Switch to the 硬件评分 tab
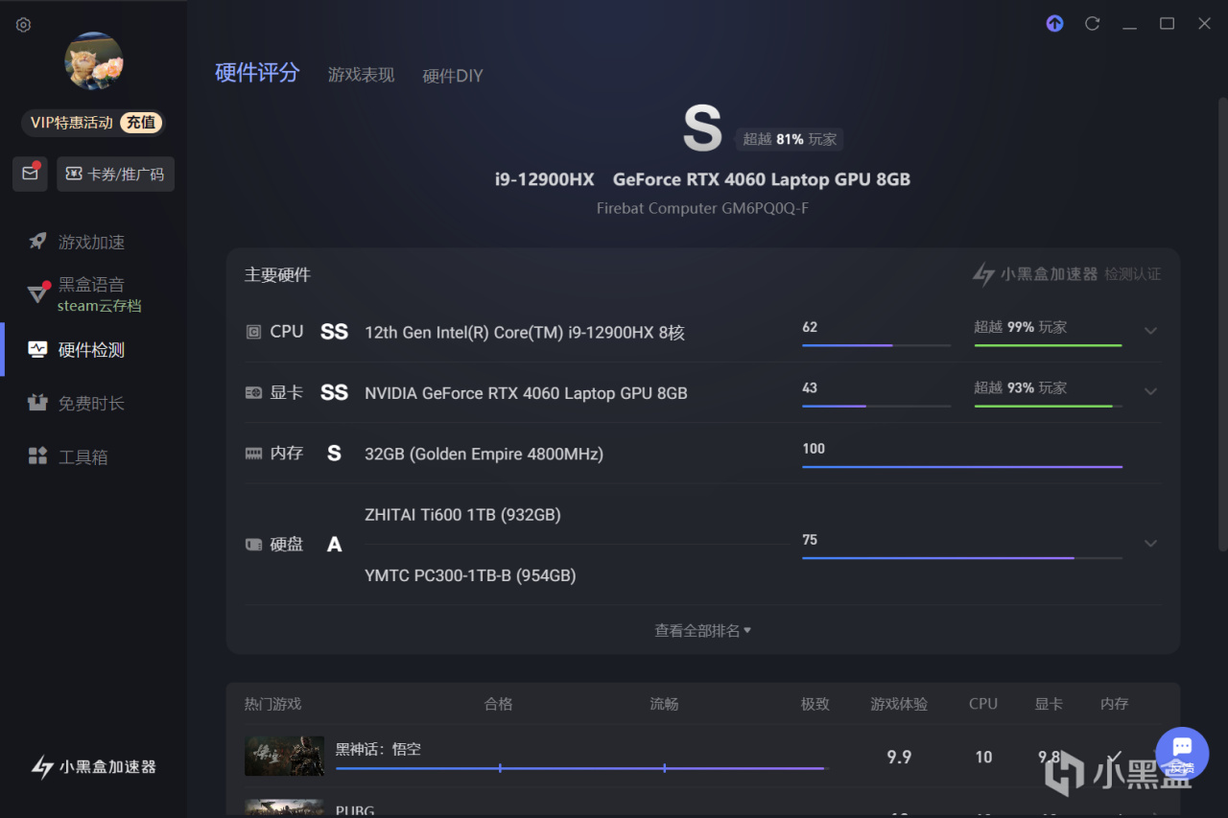Image resolution: width=1228 pixels, height=818 pixels. point(257,73)
